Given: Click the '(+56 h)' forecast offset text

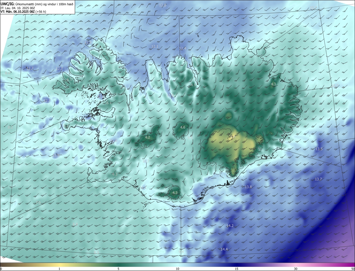Looking at the screenshot, I should (41, 12).
